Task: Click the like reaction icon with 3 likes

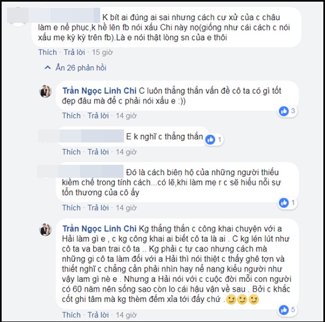Action: click(x=283, y=111)
